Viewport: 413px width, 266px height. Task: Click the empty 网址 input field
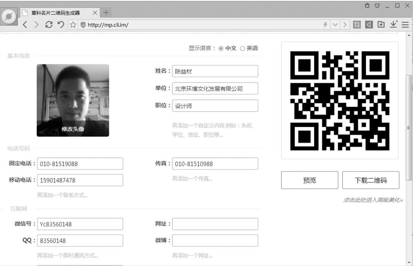click(x=215, y=224)
